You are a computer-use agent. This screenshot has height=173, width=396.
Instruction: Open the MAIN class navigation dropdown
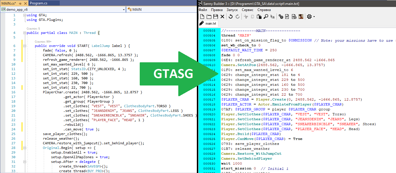(161, 10)
